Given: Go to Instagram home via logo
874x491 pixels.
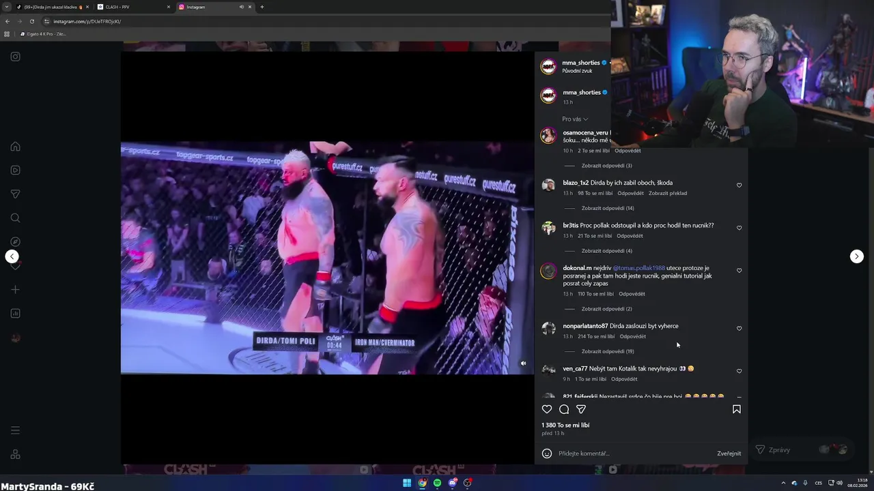Looking at the screenshot, I should [15, 57].
